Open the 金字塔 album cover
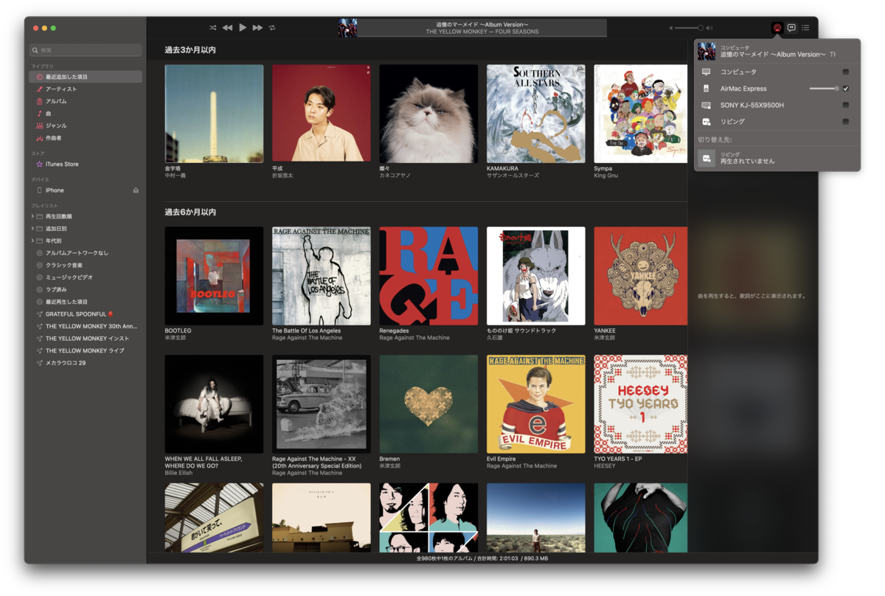Image resolution: width=885 pixels, height=596 pixels. coord(214,114)
